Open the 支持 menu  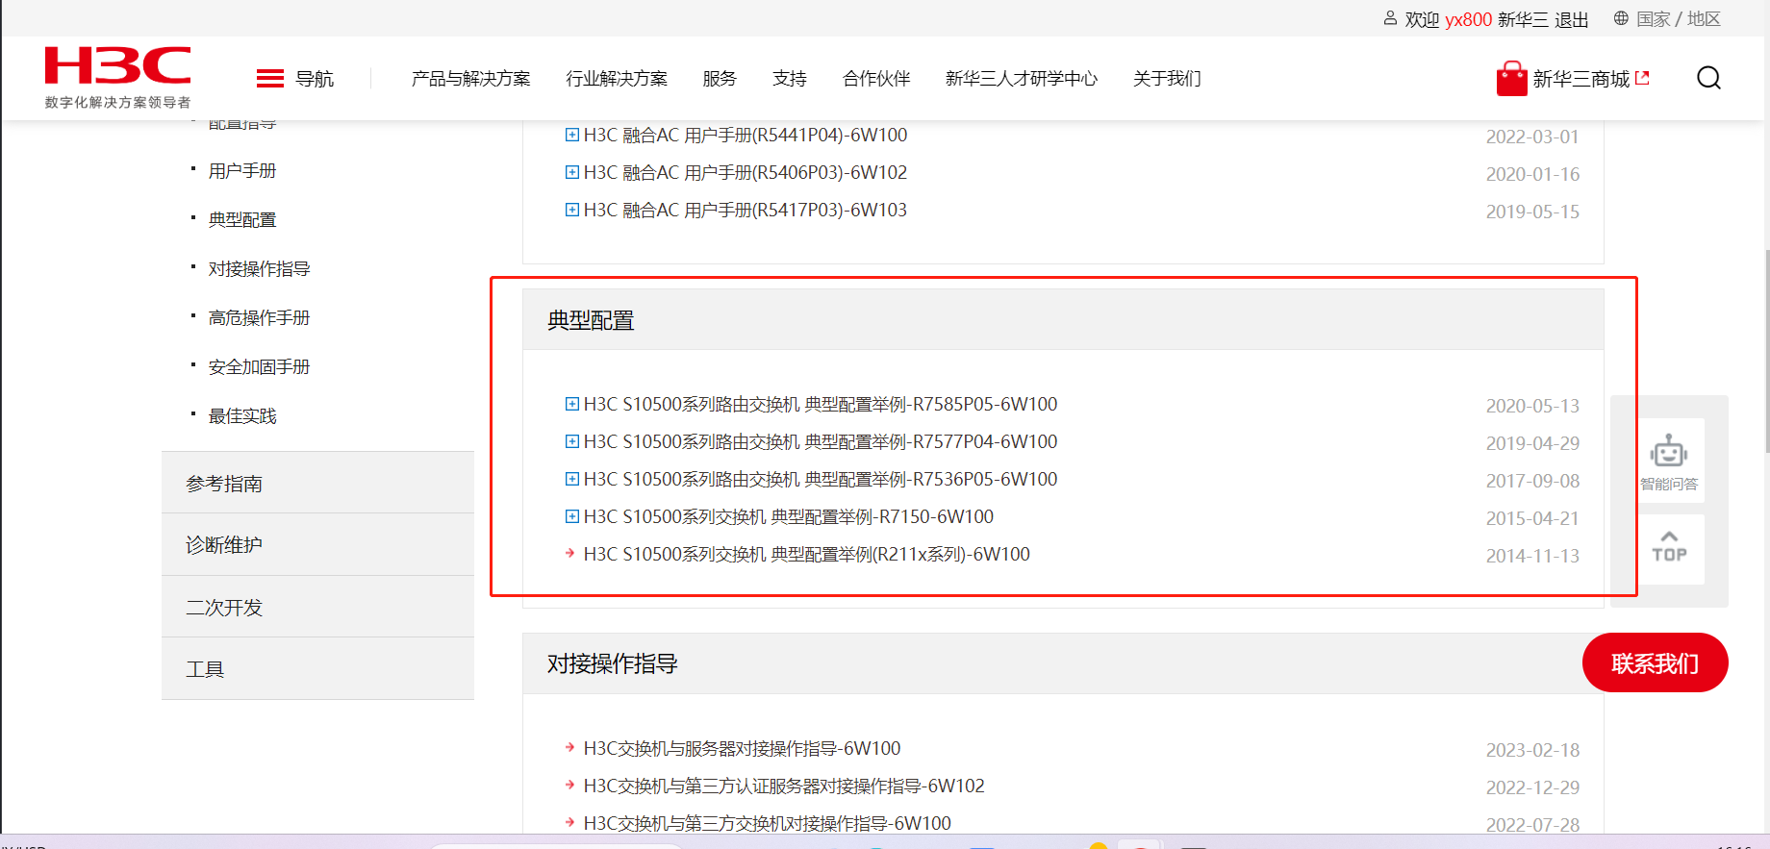coord(790,79)
